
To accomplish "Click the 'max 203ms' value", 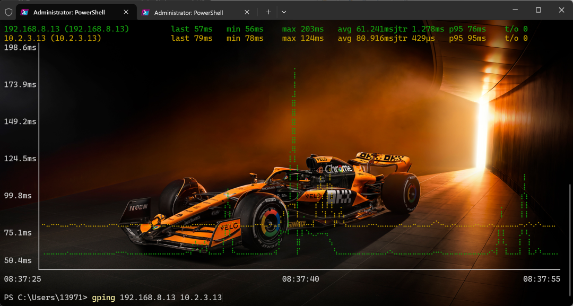I will tap(303, 29).
